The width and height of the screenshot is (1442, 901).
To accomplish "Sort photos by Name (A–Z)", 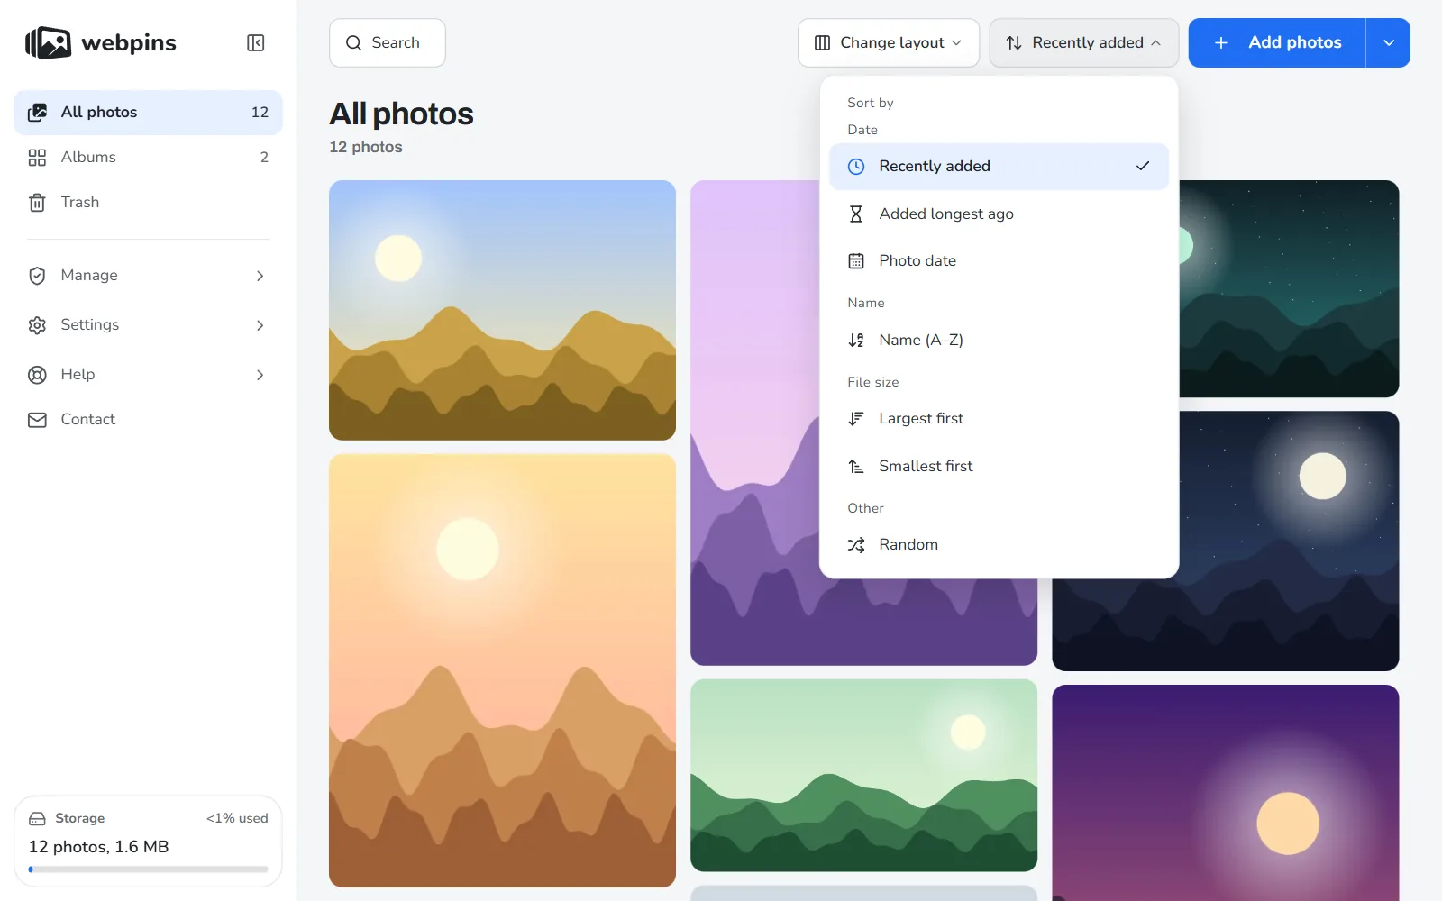I will pos(999,341).
